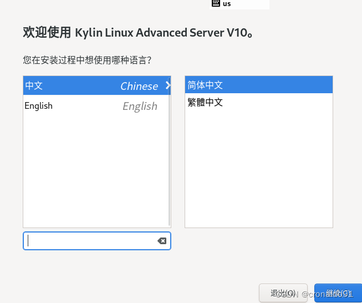Clear the search field with backspace icon
Image resolution: width=362 pixels, height=303 pixels.
point(162,241)
